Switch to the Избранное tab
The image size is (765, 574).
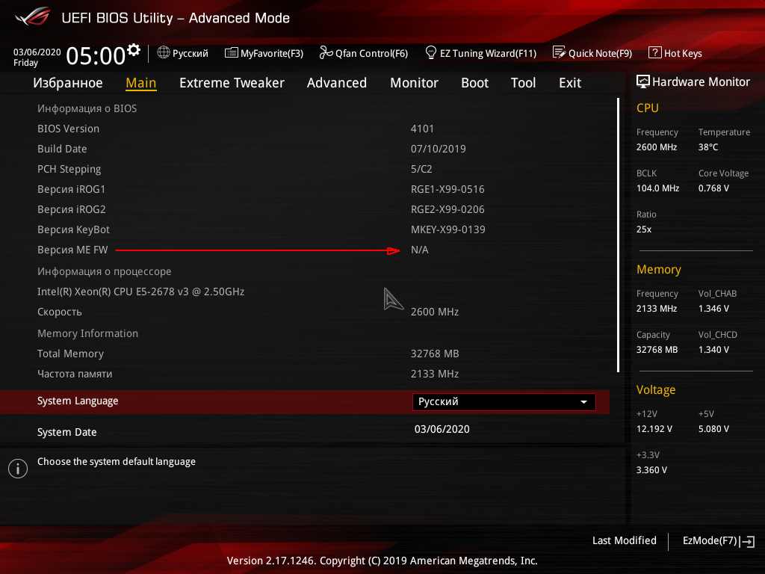point(68,83)
